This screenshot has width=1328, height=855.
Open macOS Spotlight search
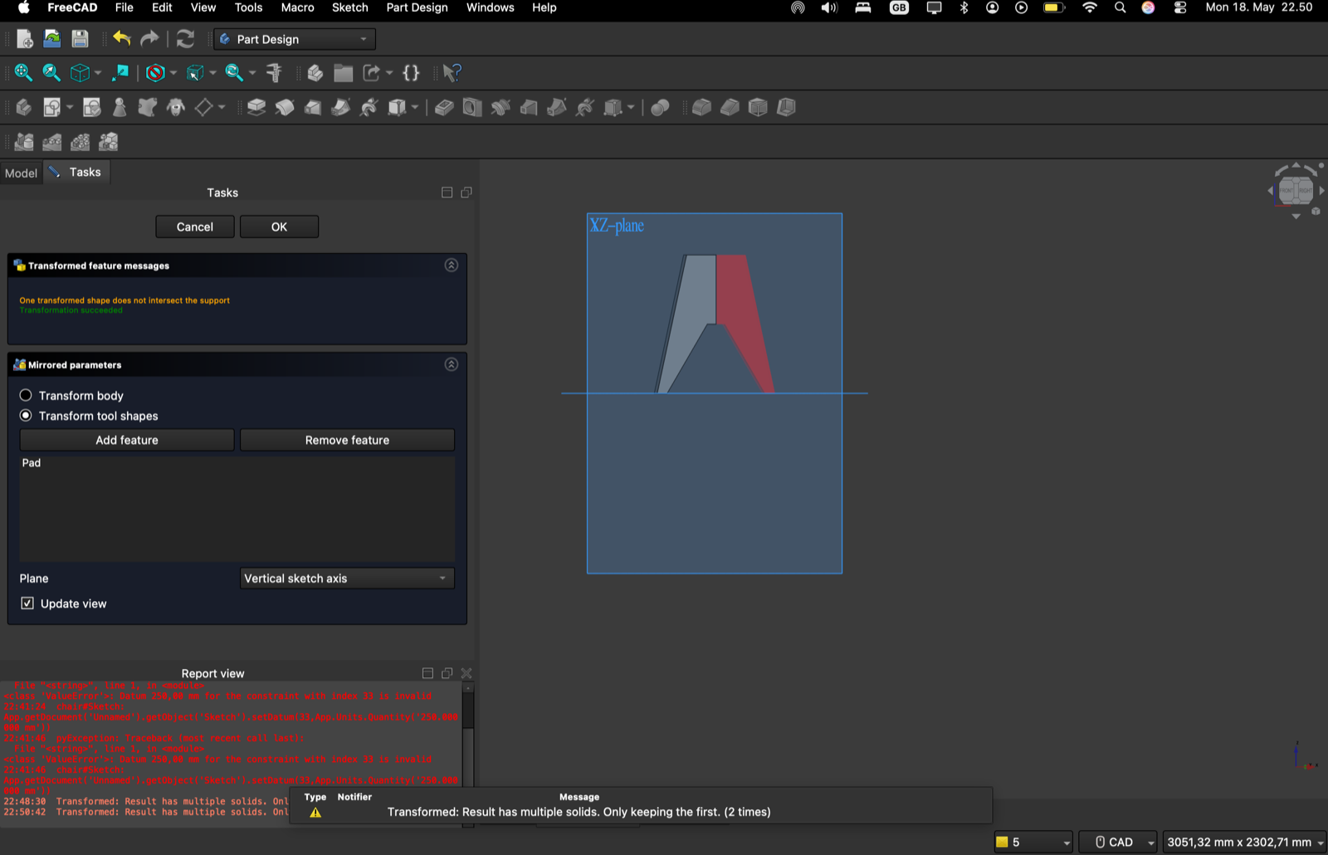tap(1120, 7)
